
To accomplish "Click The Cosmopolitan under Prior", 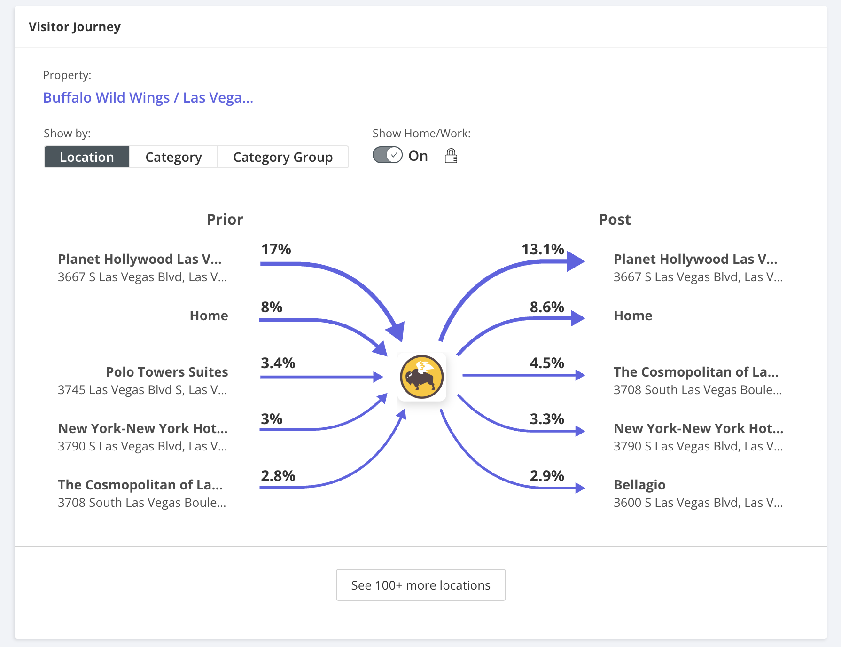I will [x=140, y=485].
